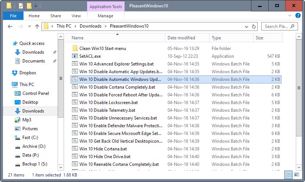The image size is (305, 182).
Task: Click This PC in the address bar
Action: coord(64,26)
